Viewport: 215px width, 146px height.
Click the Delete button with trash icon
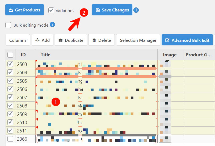coord(102,40)
